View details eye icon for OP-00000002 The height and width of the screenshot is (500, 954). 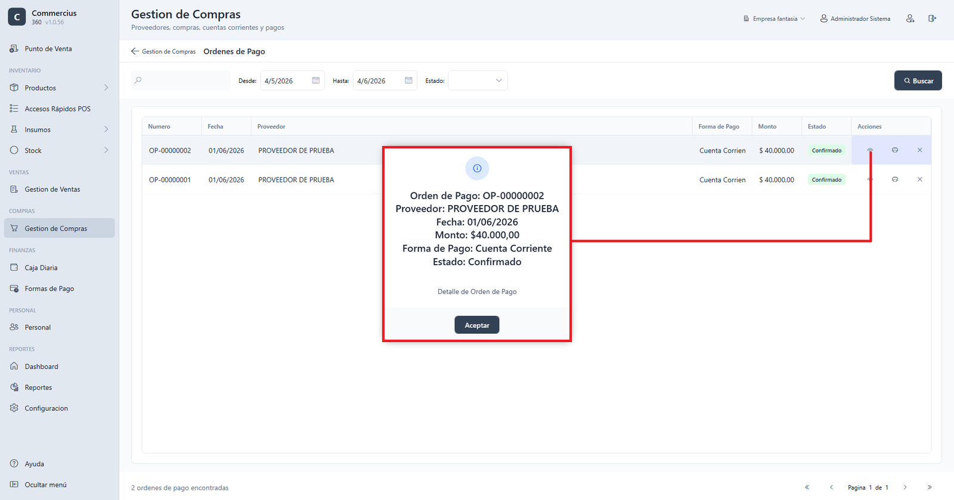(870, 150)
